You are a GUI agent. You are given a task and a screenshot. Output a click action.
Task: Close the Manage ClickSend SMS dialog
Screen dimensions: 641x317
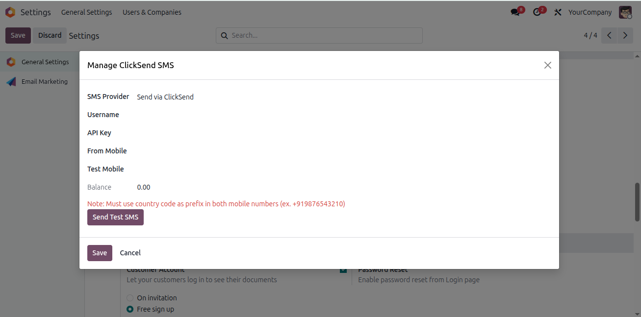click(x=548, y=65)
